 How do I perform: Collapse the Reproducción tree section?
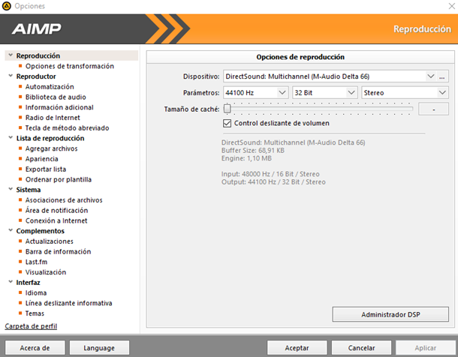coord(11,55)
